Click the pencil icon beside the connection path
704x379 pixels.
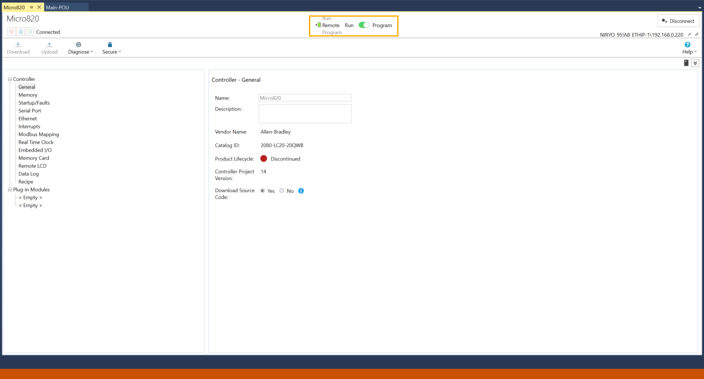(x=690, y=35)
